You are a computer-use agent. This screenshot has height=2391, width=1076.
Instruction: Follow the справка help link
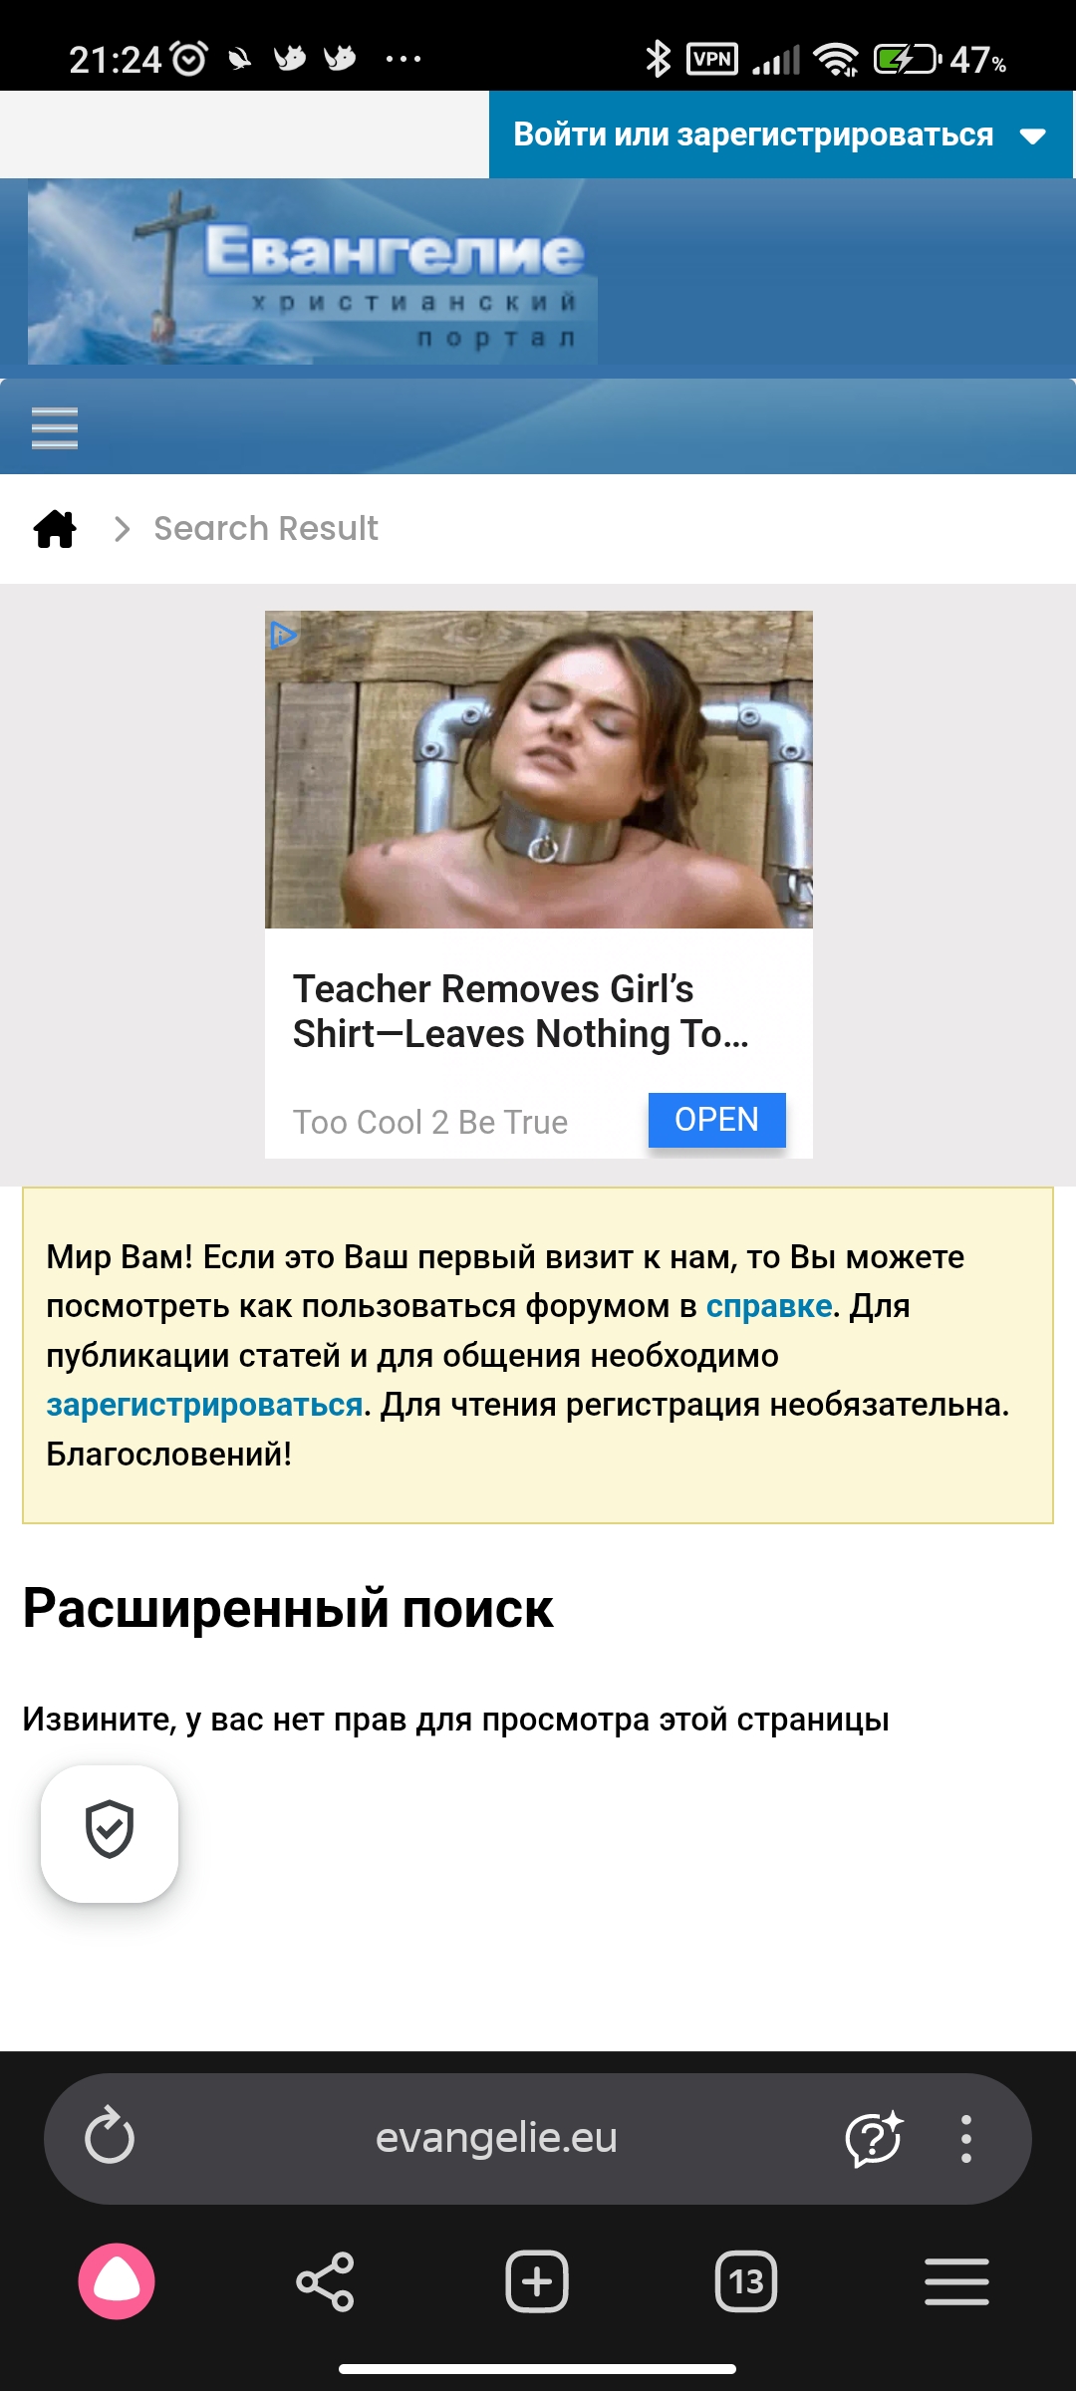pos(769,1306)
